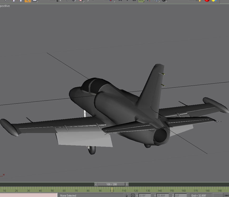
Task: Click the pink MAXScript mini listener field
Action: pos(28,195)
